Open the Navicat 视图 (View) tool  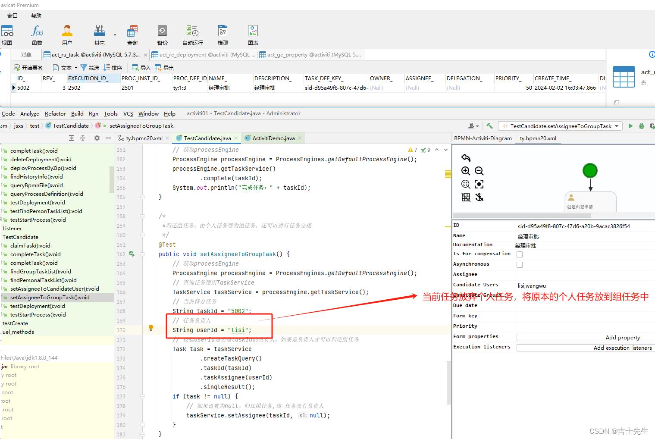[7, 34]
